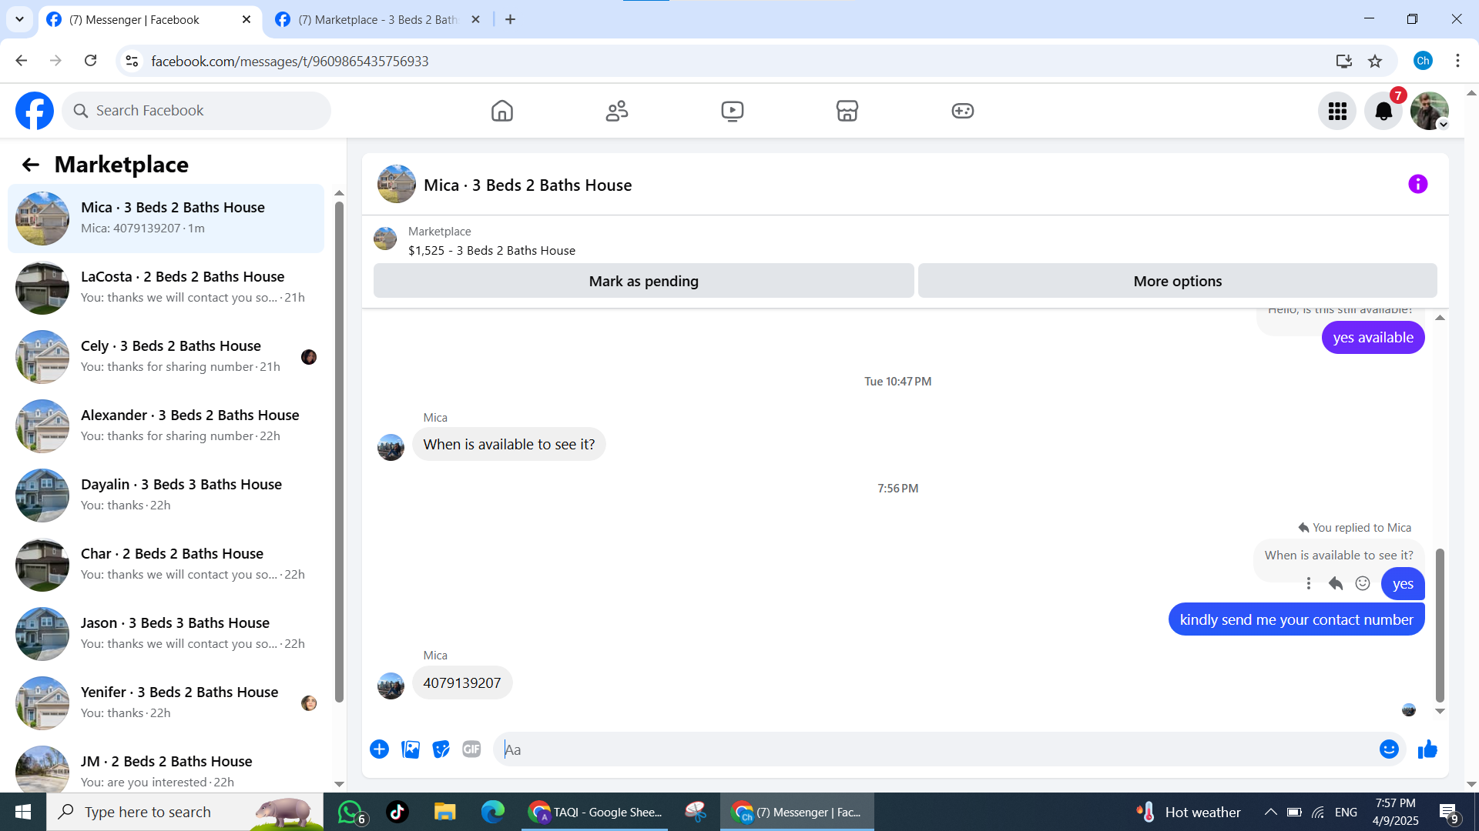
Task: Choose a sticker icon
Action: [x=441, y=749]
